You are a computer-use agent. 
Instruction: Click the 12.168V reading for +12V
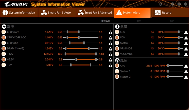[x=49, y=54]
